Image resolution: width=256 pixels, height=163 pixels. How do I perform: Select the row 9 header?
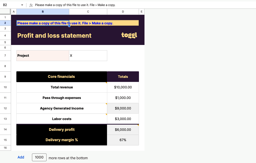click(x=5, y=77)
